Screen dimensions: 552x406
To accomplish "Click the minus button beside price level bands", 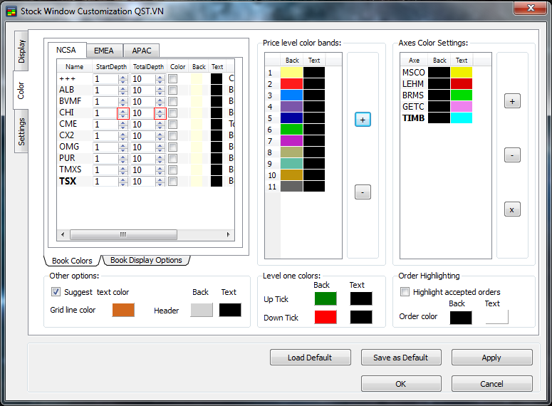I will (363, 192).
